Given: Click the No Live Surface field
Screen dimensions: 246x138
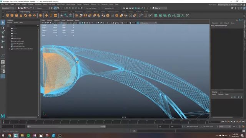Looking at the screenshot, I should tap(91, 8).
